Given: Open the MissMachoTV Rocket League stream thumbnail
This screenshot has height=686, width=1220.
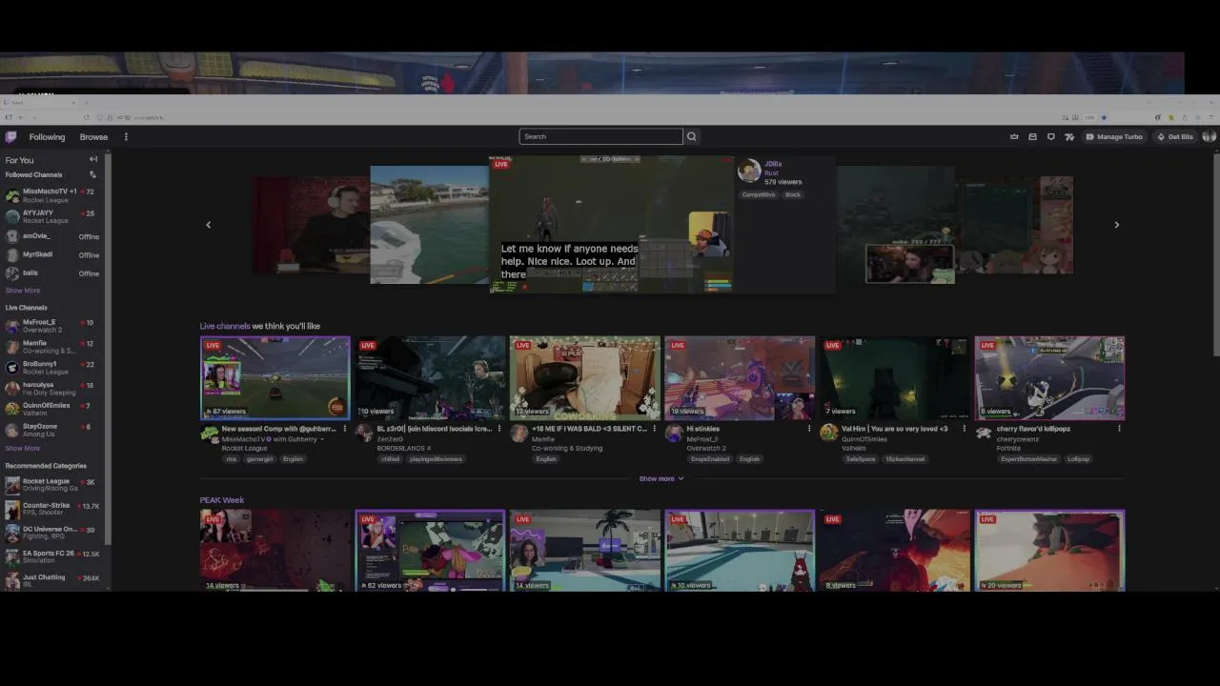Looking at the screenshot, I should point(275,377).
